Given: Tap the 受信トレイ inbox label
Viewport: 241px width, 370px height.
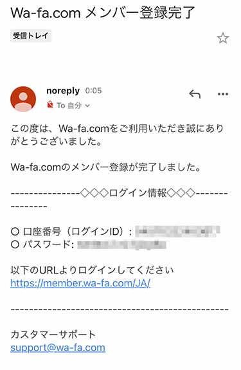Looking at the screenshot, I should tap(31, 36).
